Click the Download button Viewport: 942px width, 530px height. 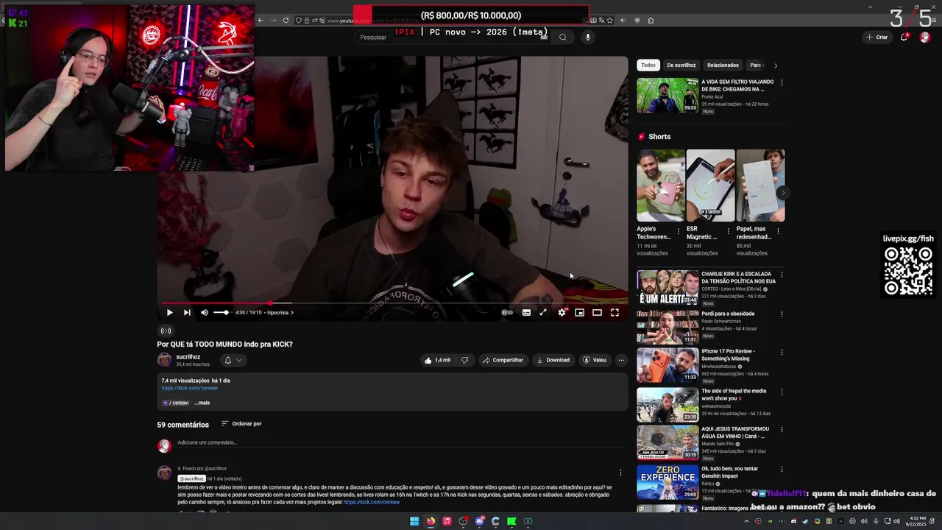[553, 360]
